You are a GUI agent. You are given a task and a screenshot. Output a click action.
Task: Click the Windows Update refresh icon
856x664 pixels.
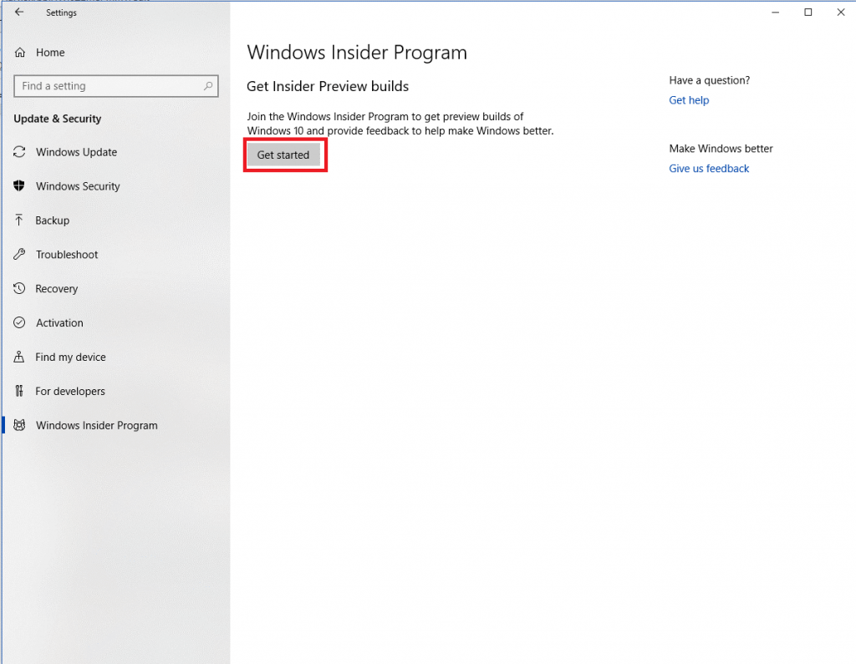[x=19, y=152]
